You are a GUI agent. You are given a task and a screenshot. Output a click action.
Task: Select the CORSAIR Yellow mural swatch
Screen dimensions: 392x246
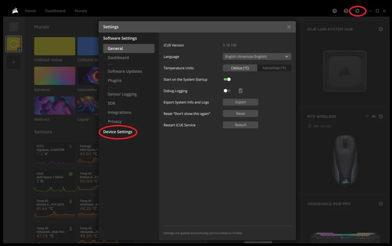pos(55,46)
